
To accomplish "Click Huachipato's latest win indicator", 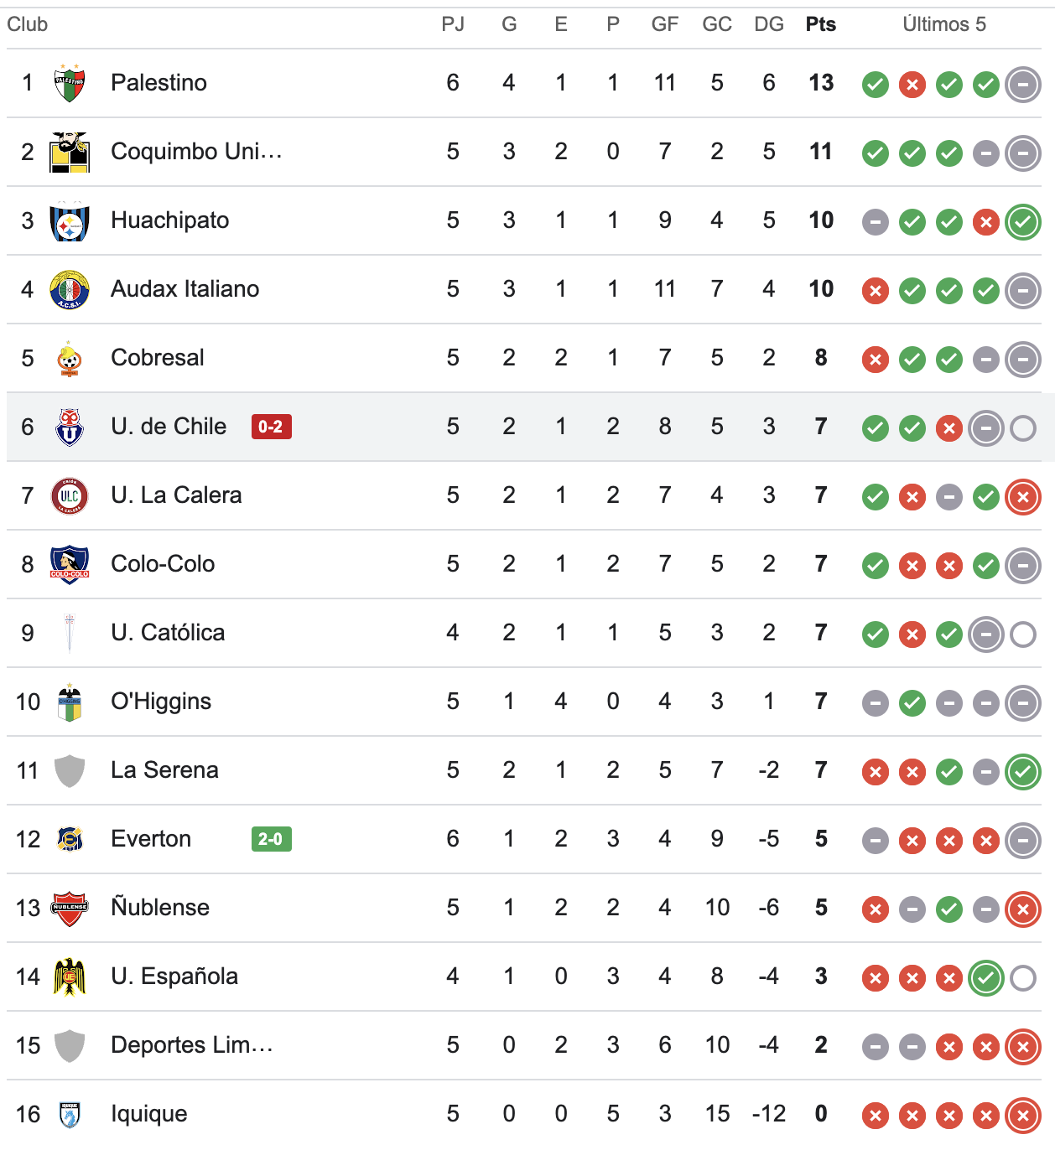I will (x=1023, y=222).
